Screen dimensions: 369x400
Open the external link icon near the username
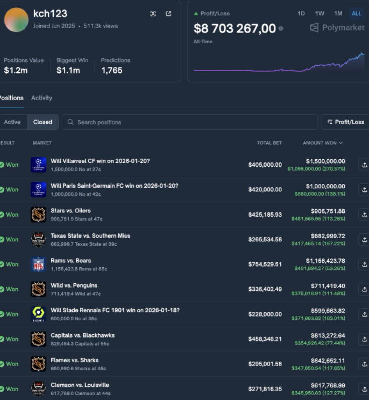168,14
